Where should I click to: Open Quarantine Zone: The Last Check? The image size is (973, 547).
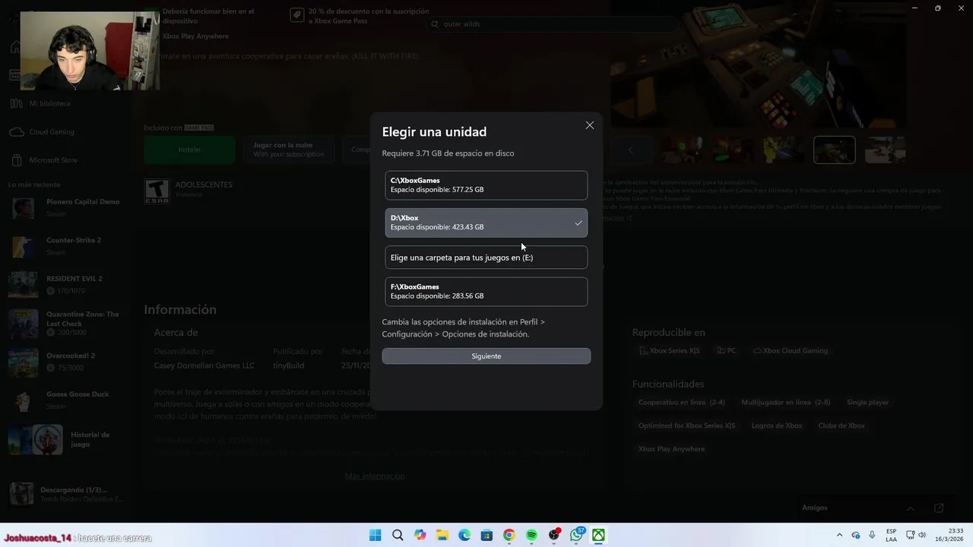pos(67,323)
